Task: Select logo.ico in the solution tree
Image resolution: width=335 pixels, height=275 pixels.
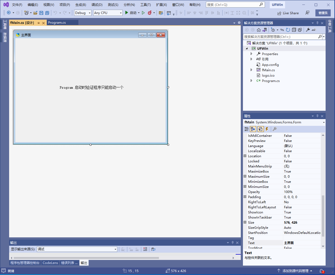Action: pyautogui.click(x=268, y=75)
